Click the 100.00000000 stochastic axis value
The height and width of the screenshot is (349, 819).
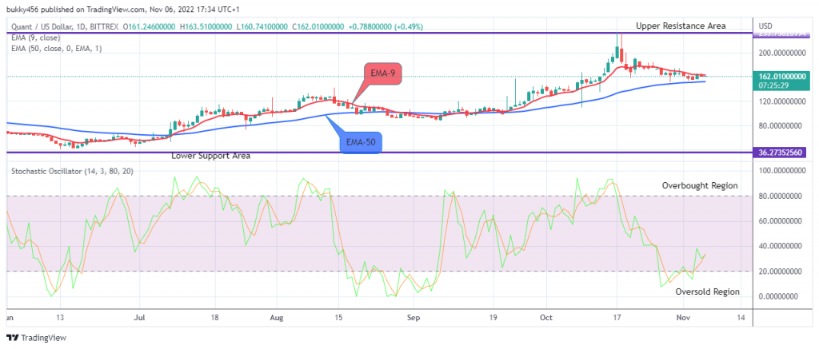(x=783, y=171)
